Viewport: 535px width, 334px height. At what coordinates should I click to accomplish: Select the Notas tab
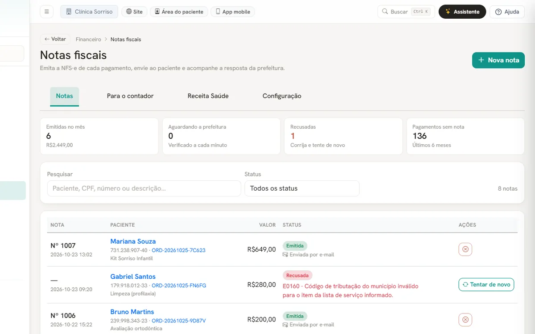pyautogui.click(x=65, y=96)
